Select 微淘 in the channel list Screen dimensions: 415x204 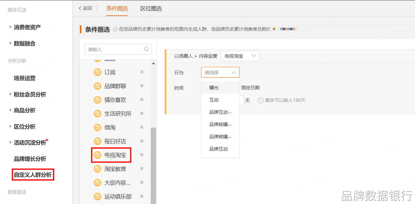(110, 128)
